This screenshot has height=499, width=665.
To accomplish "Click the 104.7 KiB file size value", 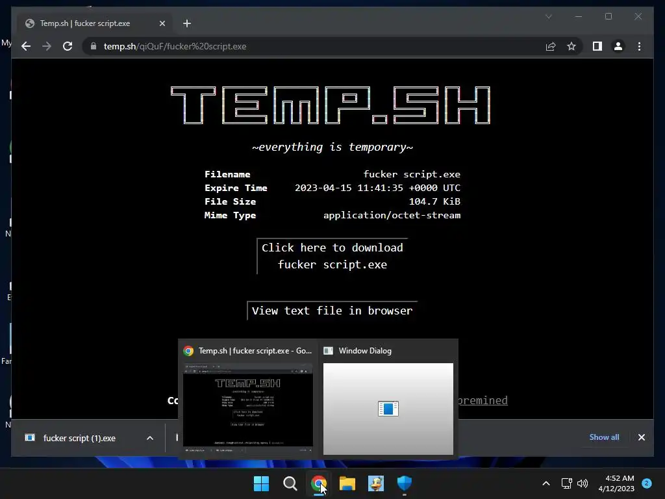I will coord(434,201).
